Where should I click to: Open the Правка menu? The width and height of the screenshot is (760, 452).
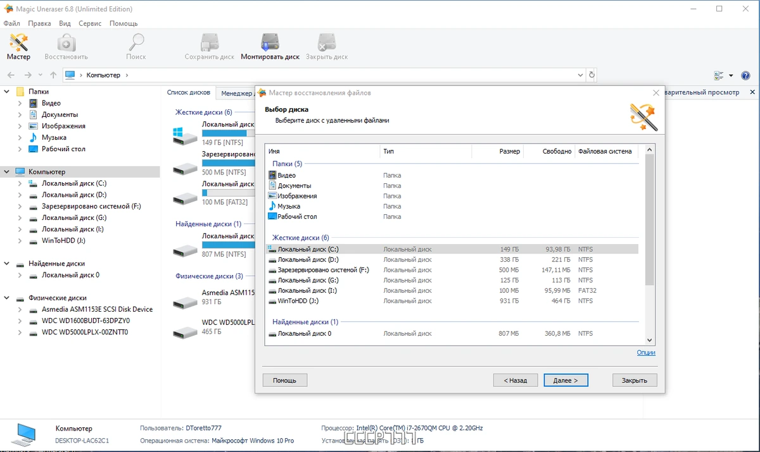pos(39,23)
